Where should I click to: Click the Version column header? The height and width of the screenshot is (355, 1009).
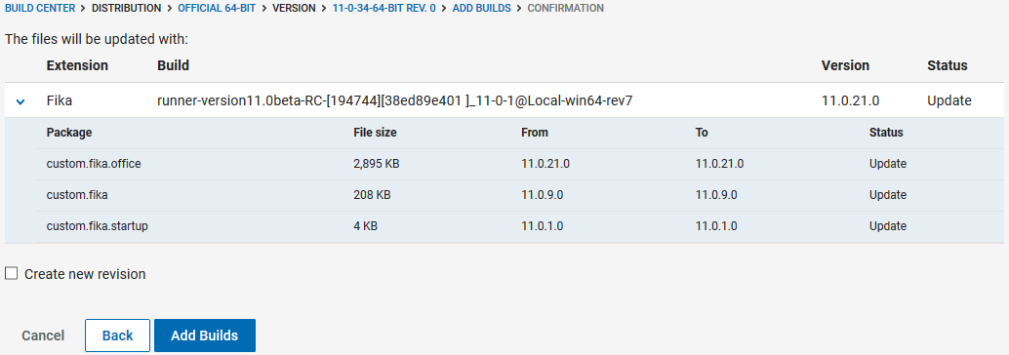tap(846, 65)
